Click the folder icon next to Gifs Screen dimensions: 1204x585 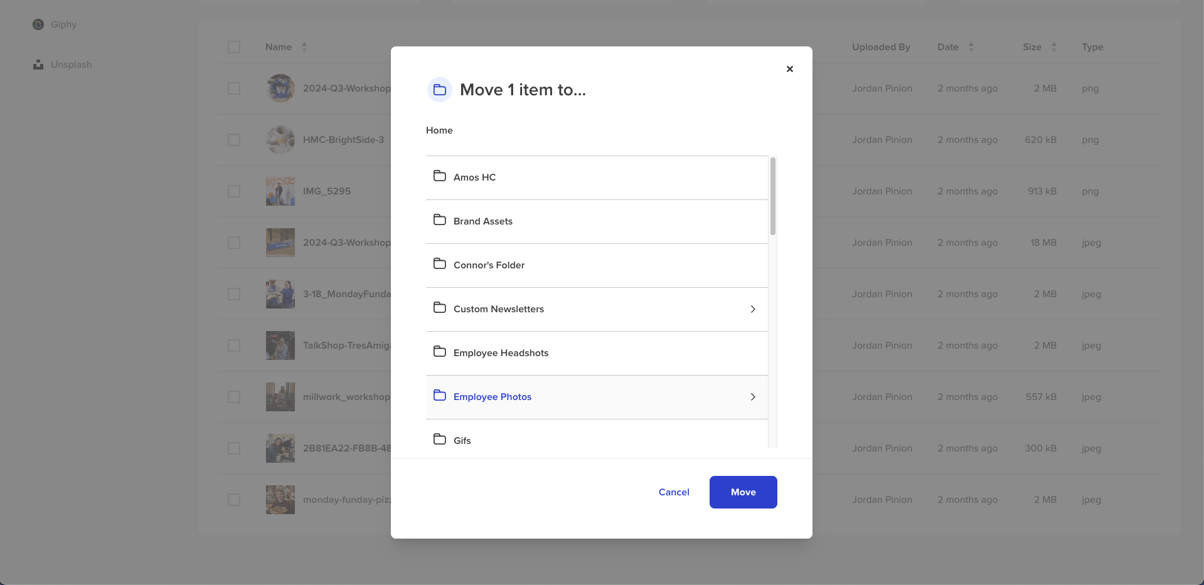440,440
